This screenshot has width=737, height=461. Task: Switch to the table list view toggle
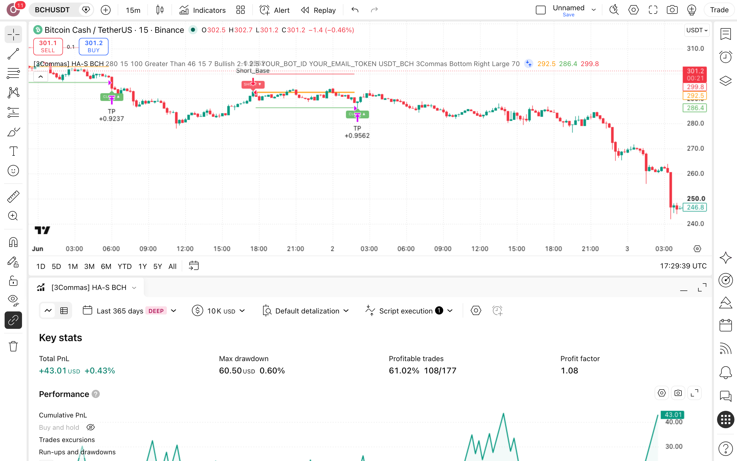(64, 311)
